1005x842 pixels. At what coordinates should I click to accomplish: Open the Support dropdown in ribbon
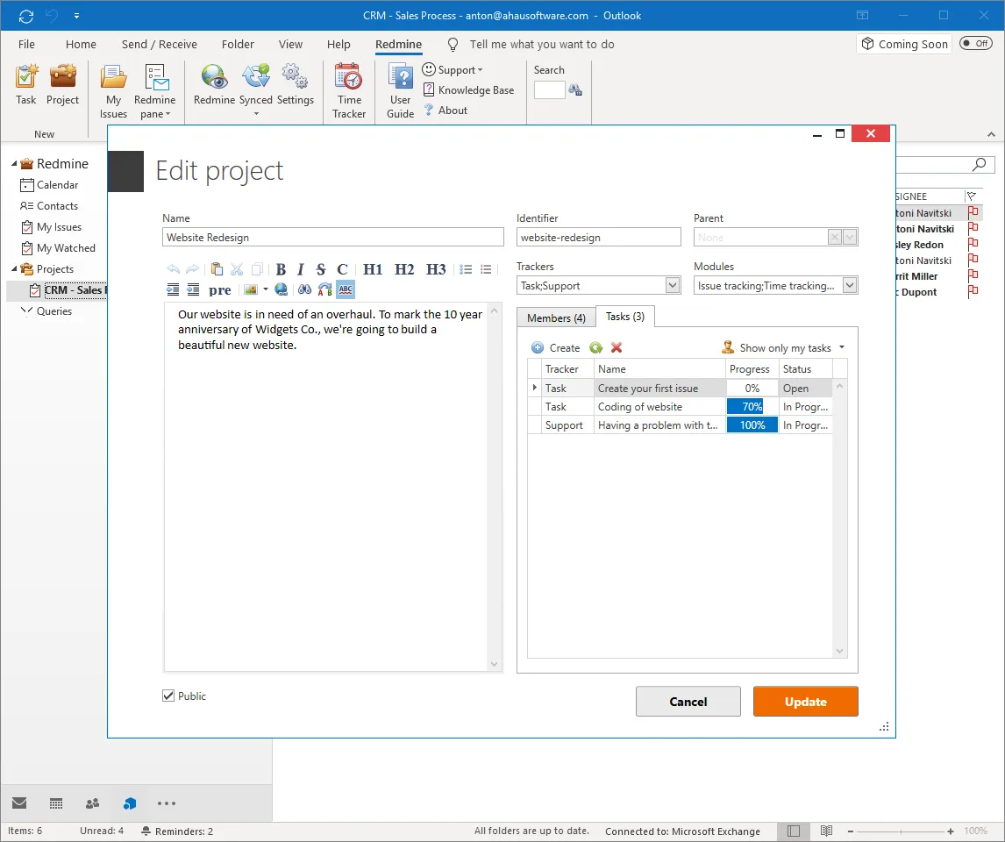(x=453, y=70)
